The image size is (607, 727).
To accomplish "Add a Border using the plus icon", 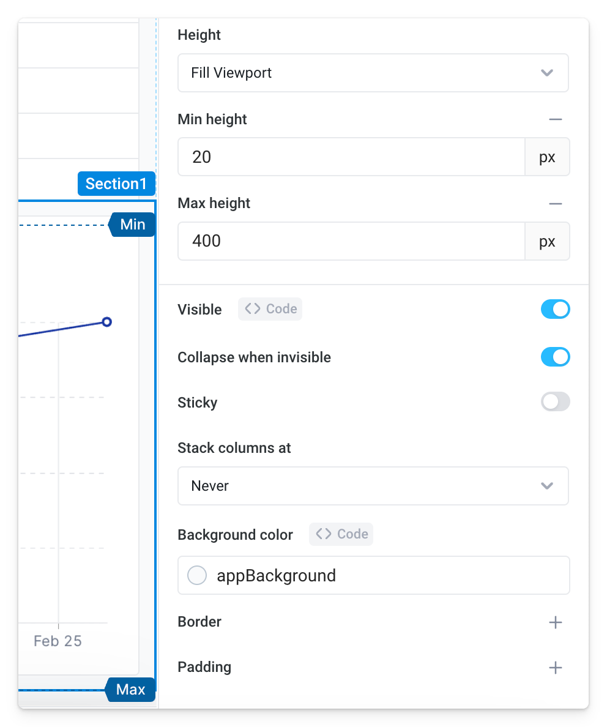I will [x=556, y=622].
